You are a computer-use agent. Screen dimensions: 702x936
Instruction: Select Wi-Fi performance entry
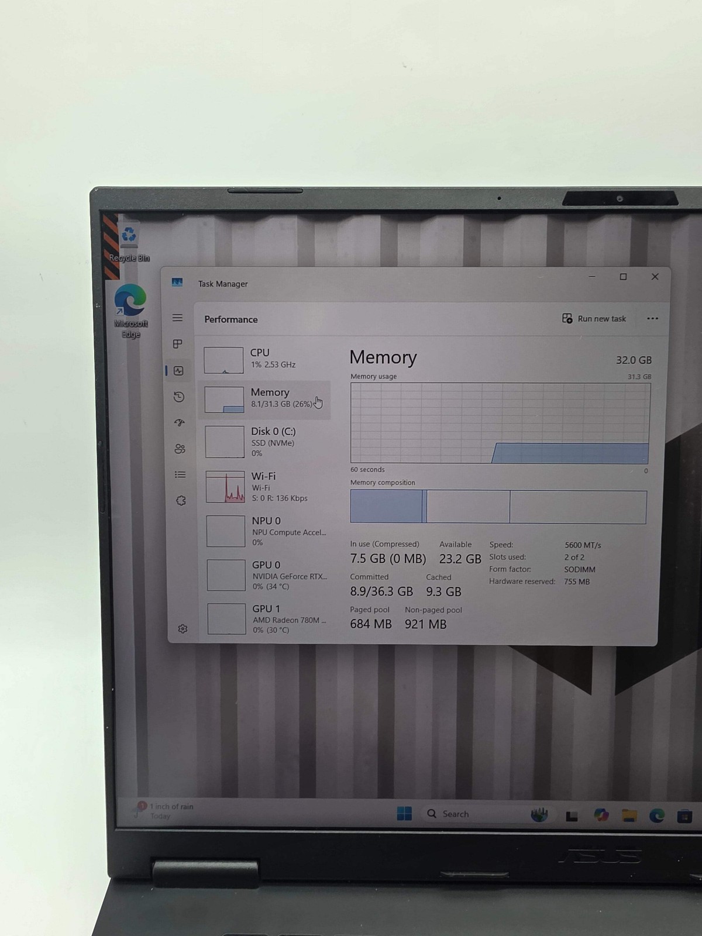266,487
